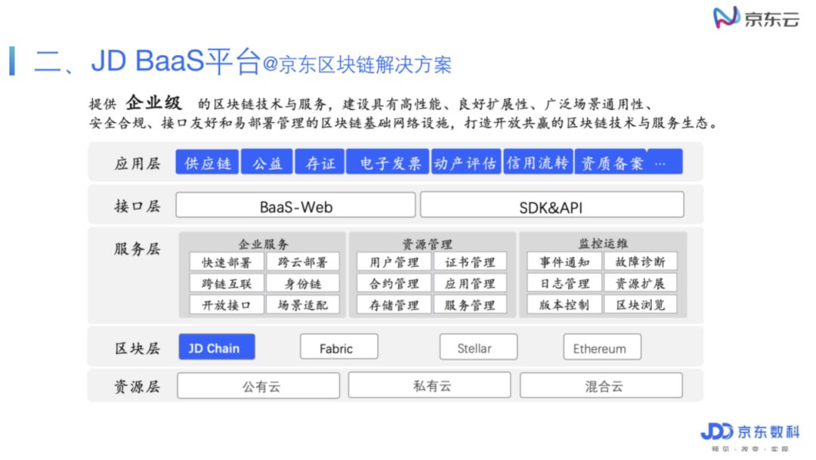The height and width of the screenshot is (460, 816).
Task: Select the 公益 application box
Action: [x=267, y=162]
